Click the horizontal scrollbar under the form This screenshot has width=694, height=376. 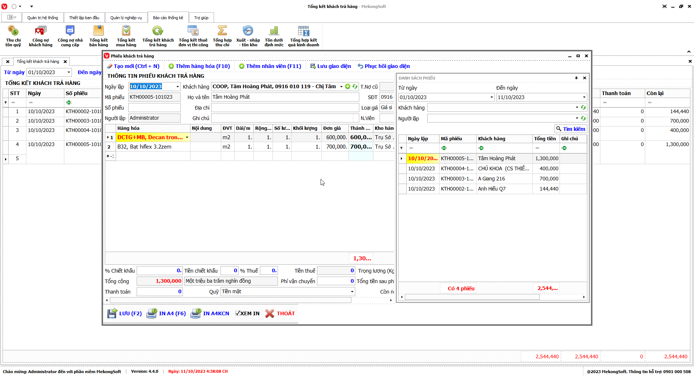tap(230, 300)
